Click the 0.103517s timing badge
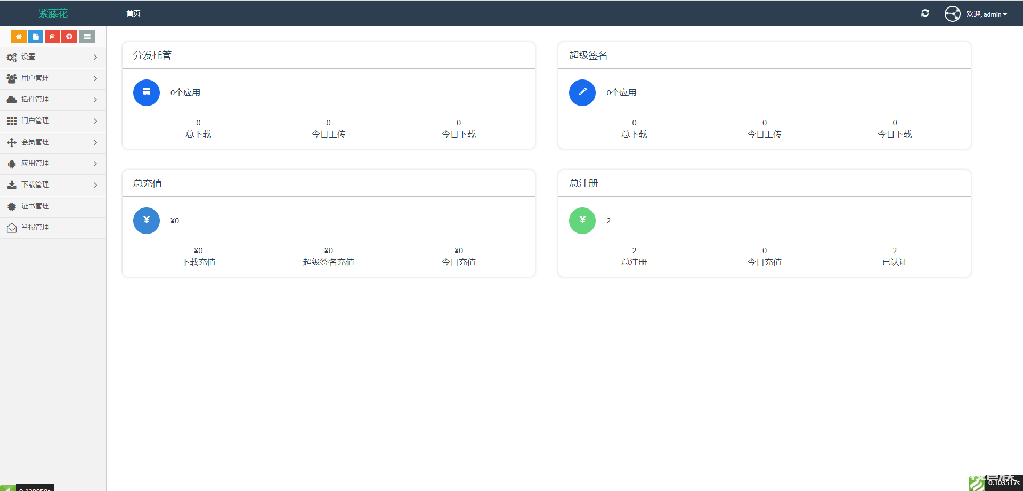The height and width of the screenshot is (491, 1023). point(1004,483)
